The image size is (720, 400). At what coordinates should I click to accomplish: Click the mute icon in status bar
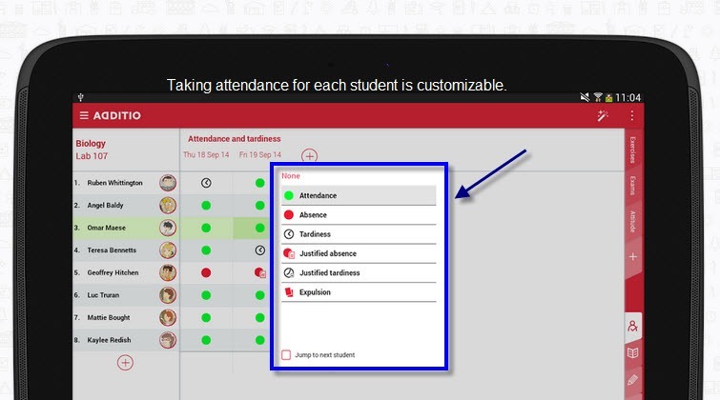[585, 97]
